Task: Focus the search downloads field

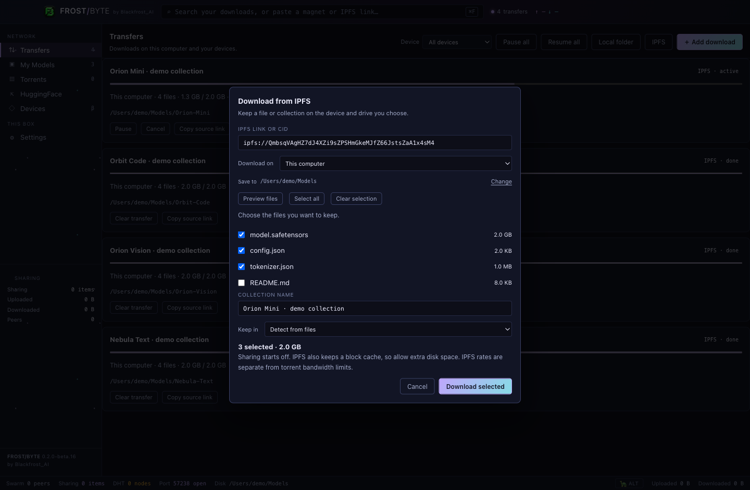Action: point(322,11)
